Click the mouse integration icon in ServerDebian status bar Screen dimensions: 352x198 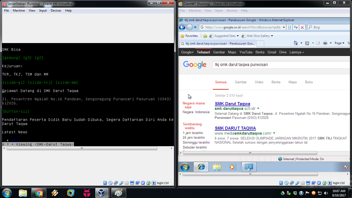coord(148,183)
